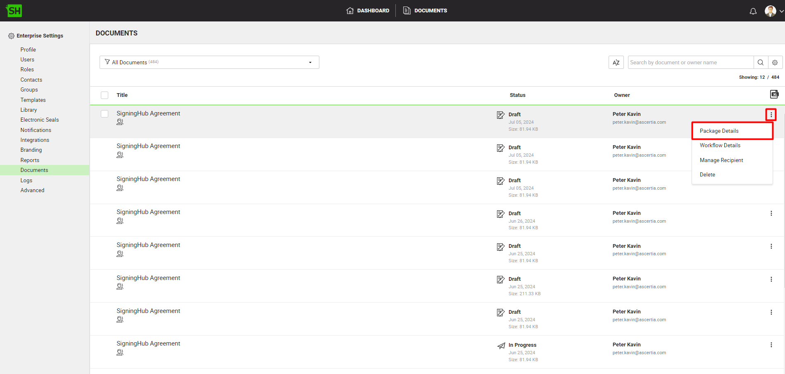Go to the Dashboard tab

[x=368, y=11]
